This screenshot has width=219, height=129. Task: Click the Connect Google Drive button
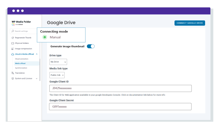pyautogui.click(x=190, y=23)
